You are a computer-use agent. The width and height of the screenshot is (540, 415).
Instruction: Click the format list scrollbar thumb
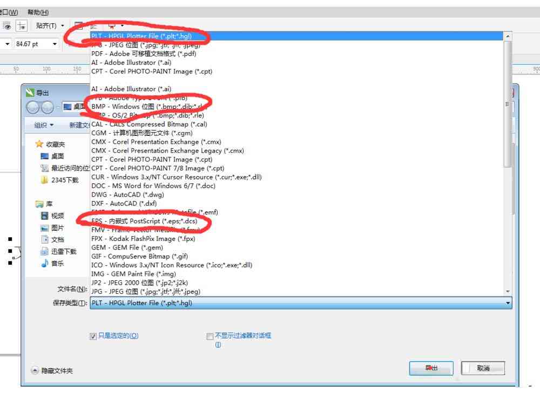click(507, 105)
